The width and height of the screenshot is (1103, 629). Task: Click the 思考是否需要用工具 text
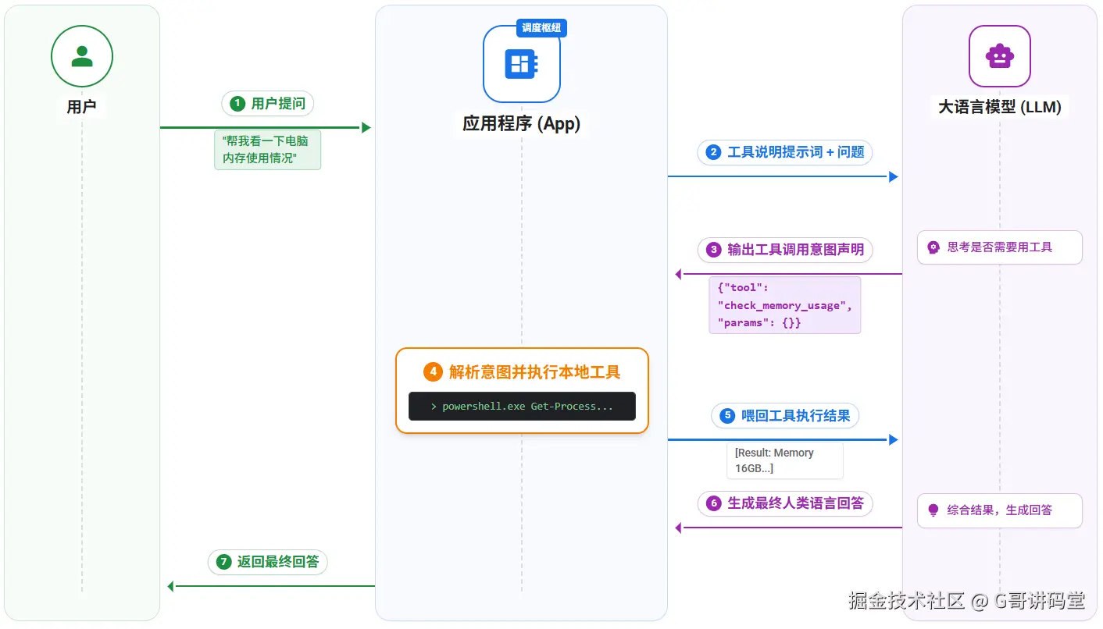pyautogui.click(x=1000, y=247)
